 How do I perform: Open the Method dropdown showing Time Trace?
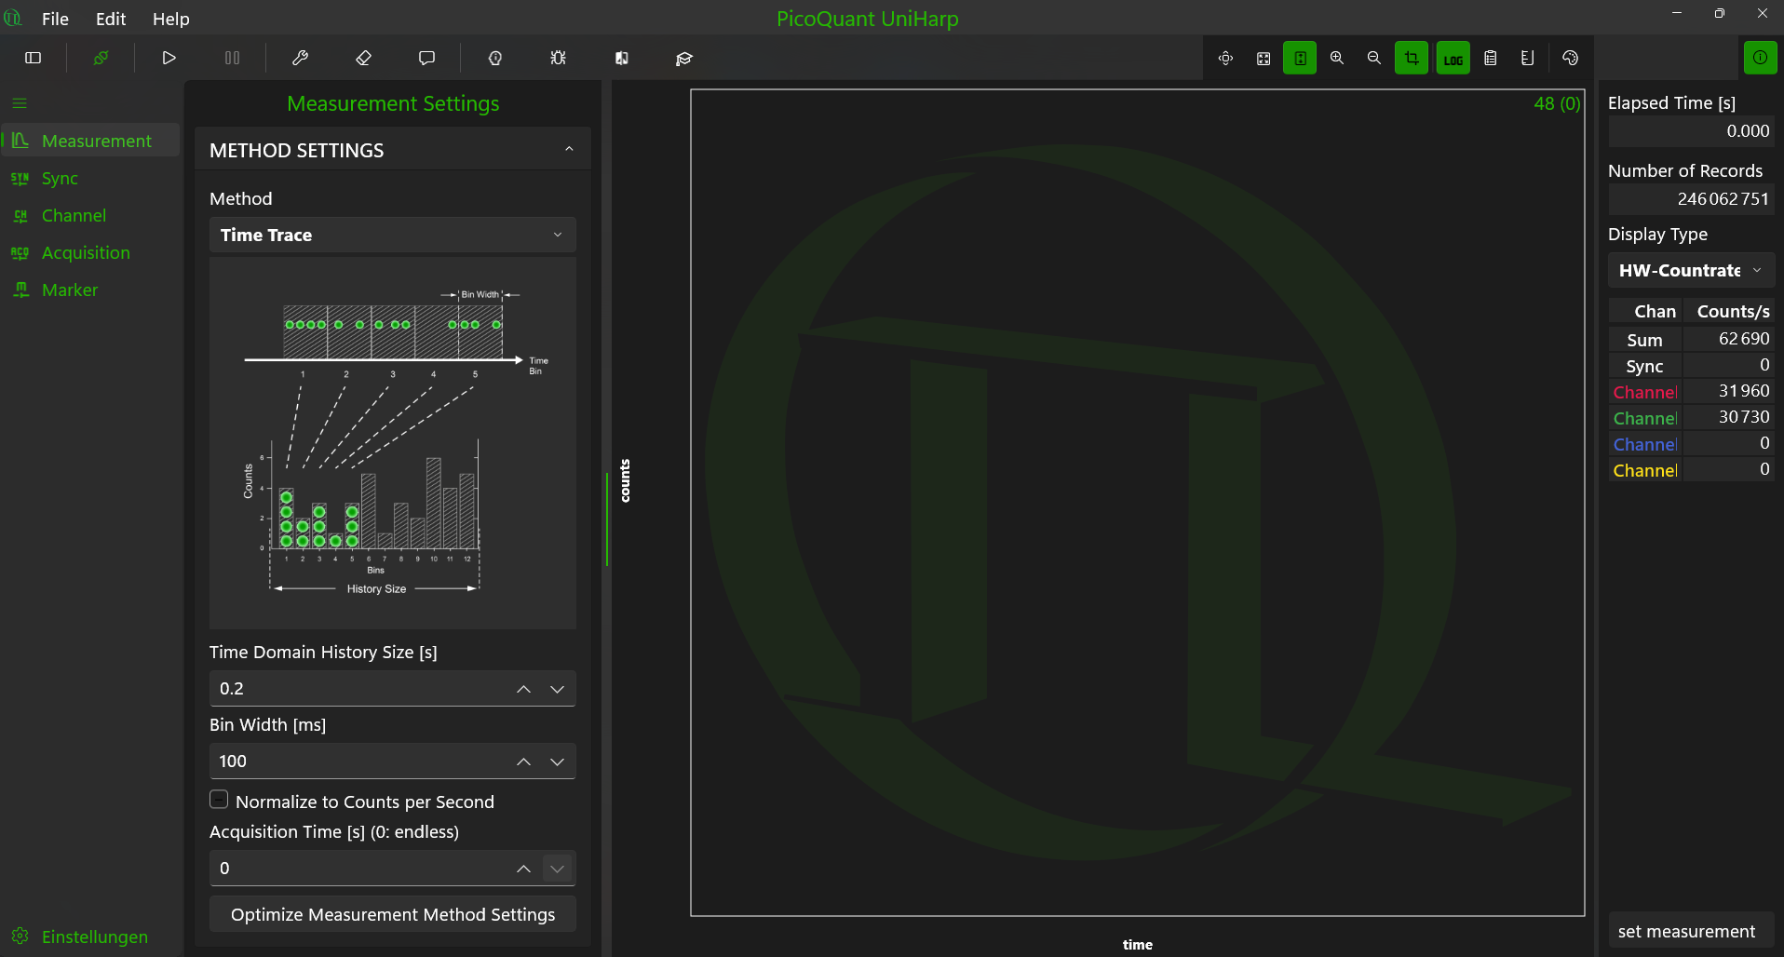(393, 235)
